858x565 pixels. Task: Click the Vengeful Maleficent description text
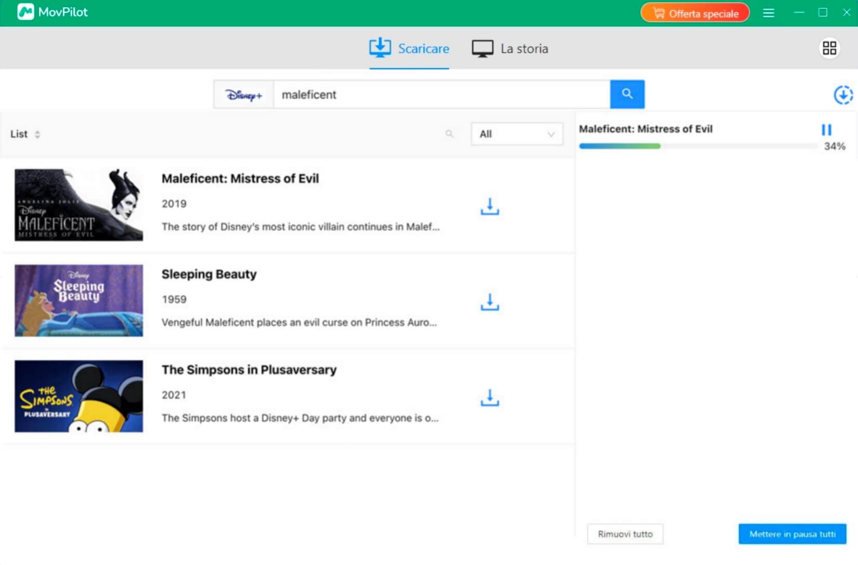pyautogui.click(x=299, y=322)
